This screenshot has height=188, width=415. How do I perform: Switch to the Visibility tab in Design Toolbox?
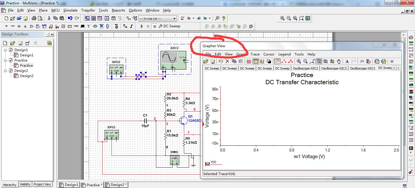pyautogui.click(x=25, y=184)
